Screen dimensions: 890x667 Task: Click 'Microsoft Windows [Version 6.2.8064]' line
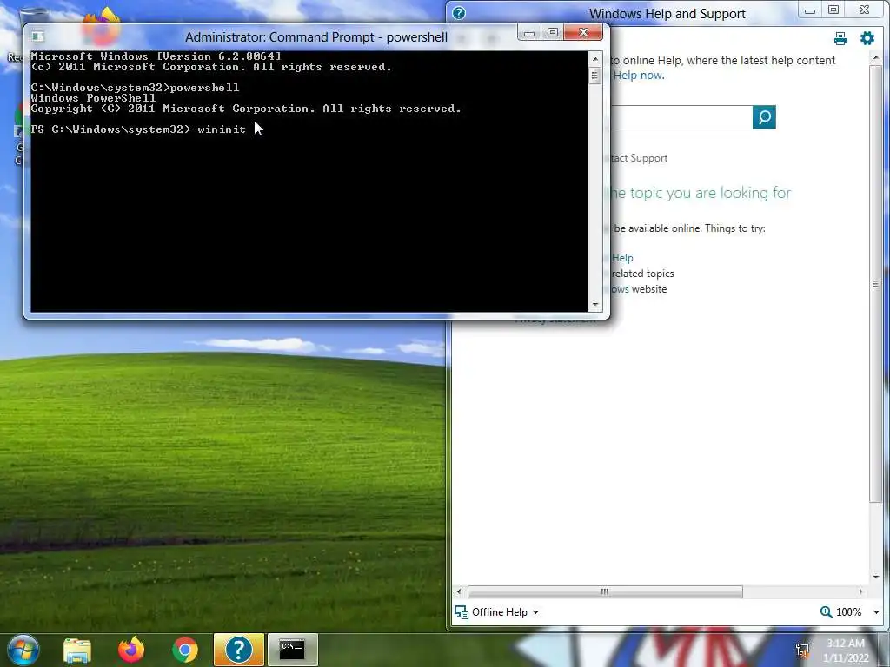(156, 56)
